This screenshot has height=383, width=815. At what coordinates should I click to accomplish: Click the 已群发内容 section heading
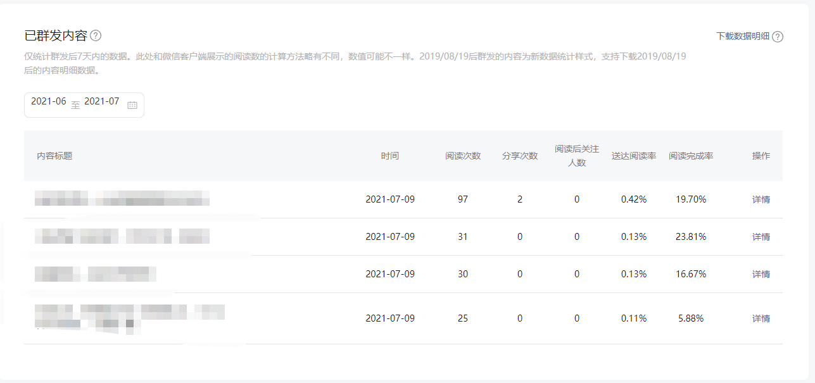56,35
